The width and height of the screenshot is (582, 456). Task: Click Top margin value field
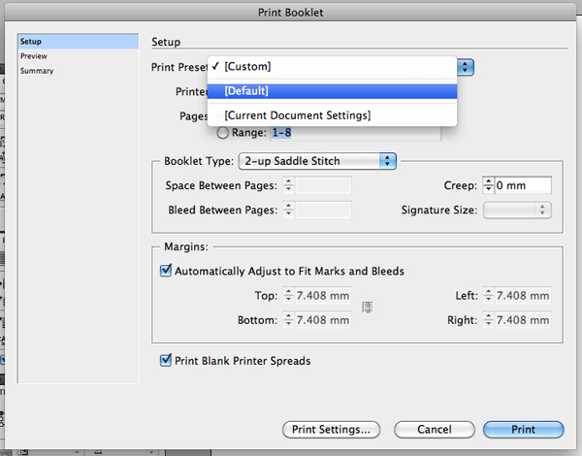pyautogui.click(x=323, y=296)
